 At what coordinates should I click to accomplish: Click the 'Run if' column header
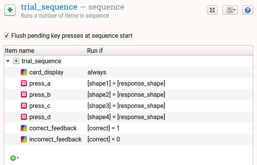tap(170, 51)
